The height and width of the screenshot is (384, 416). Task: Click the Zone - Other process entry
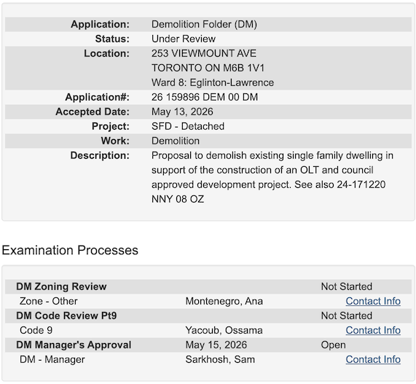[x=49, y=301]
